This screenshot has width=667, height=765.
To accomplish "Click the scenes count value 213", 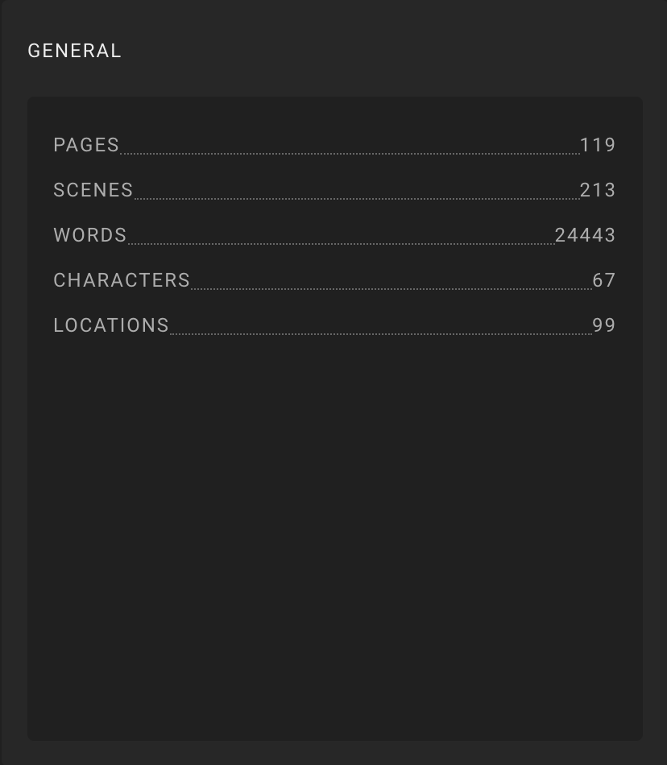I will coord(598,190).
